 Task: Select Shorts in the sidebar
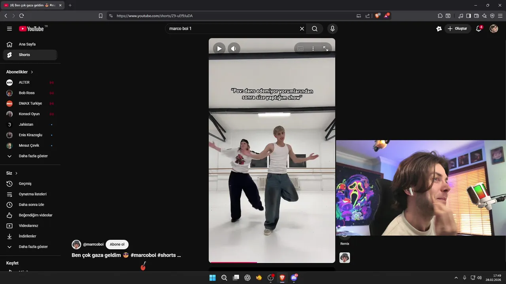[x=30, y=55]
